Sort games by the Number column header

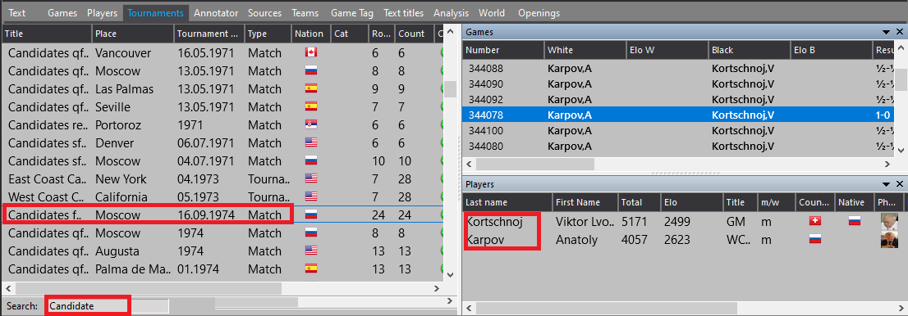(503, 50)
